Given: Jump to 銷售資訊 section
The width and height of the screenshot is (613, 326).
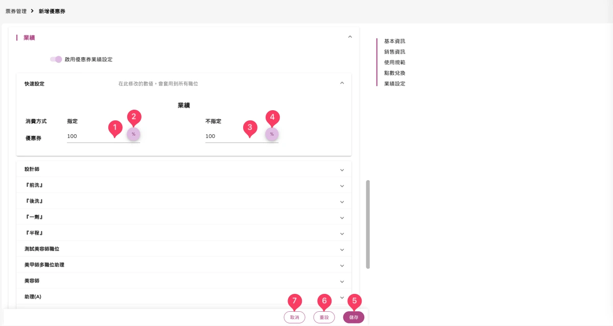Looking at the screenshot, I should point(394,52).
